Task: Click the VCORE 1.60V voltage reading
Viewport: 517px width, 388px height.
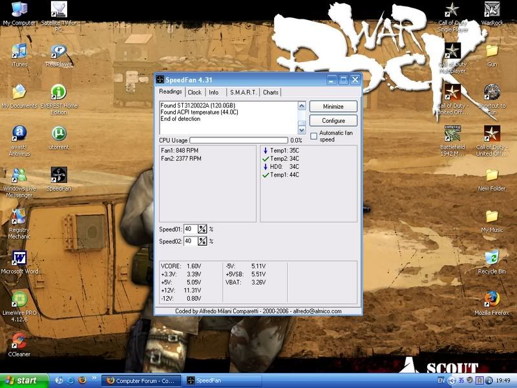Action: [181, 266]
